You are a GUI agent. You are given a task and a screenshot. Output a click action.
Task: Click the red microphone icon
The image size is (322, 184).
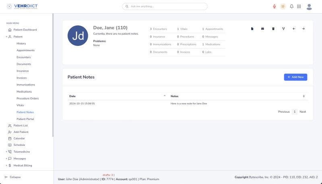275,6
